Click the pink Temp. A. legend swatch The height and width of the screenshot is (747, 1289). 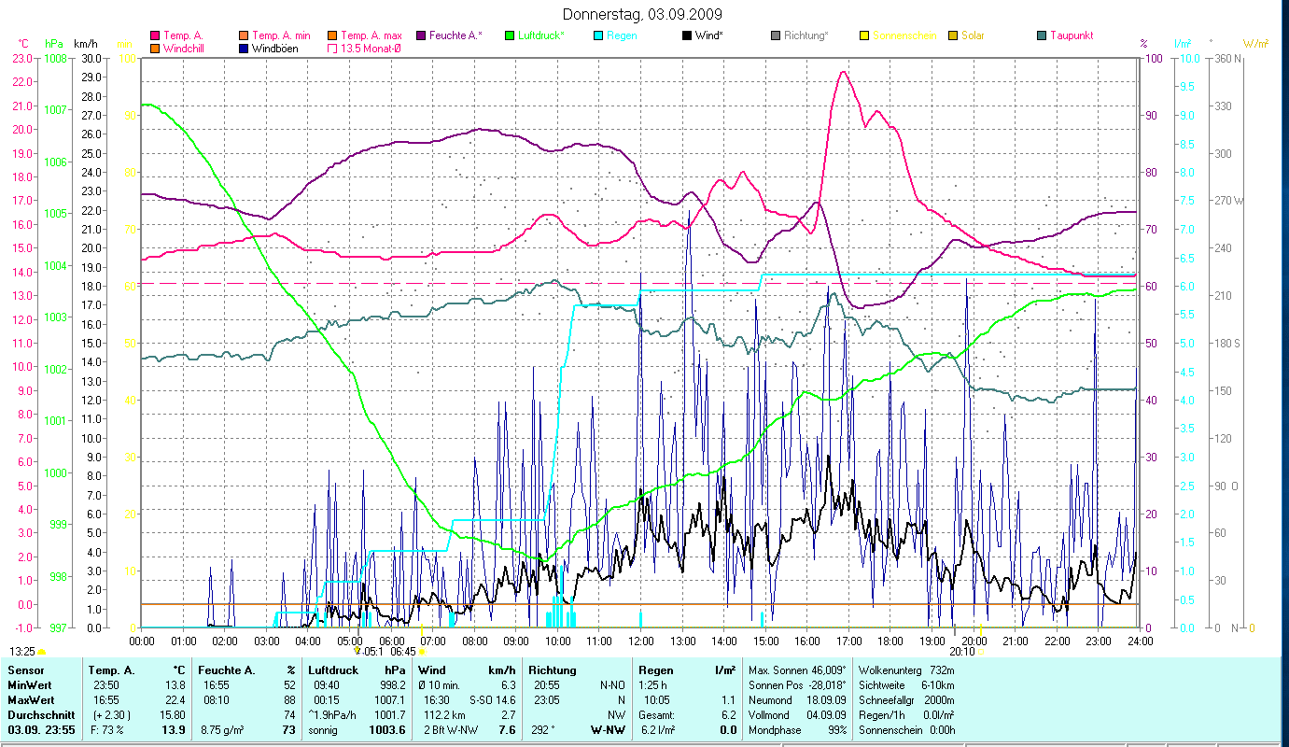(155, 35)
